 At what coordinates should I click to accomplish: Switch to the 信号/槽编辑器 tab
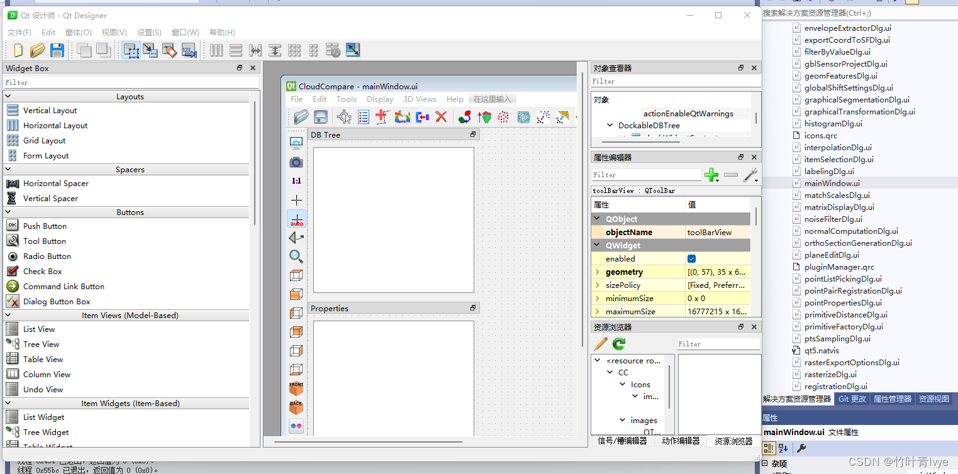tap(622, 441)
